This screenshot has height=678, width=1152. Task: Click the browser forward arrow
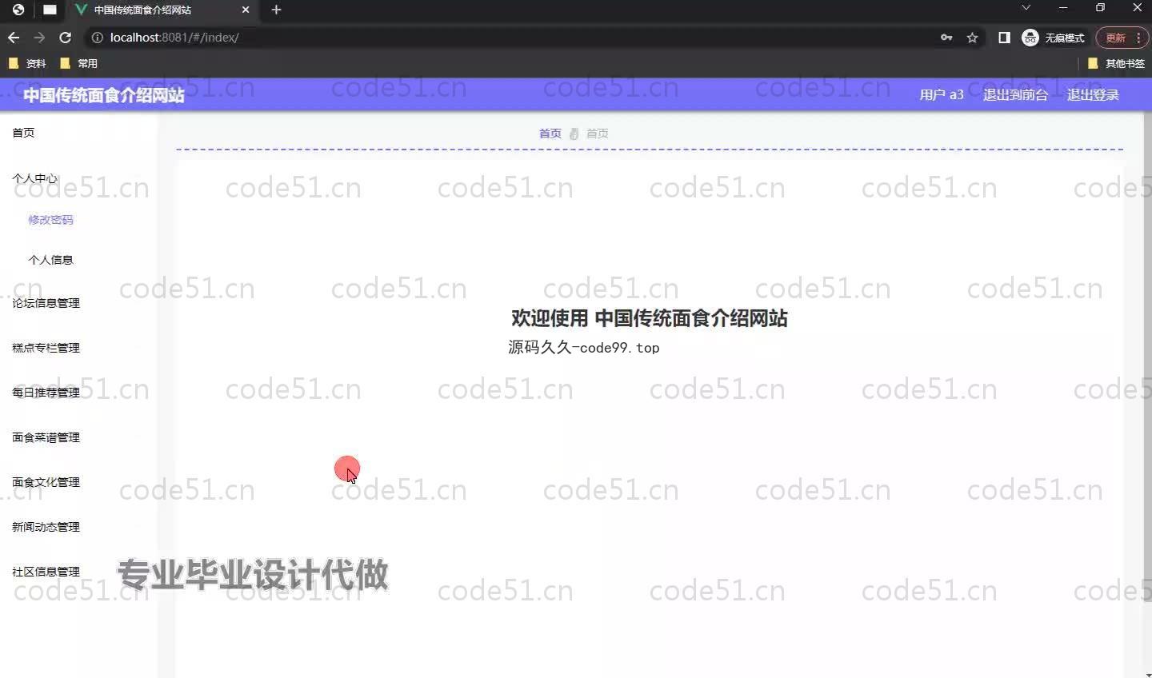pyautogui.click(x=39, y=38)
